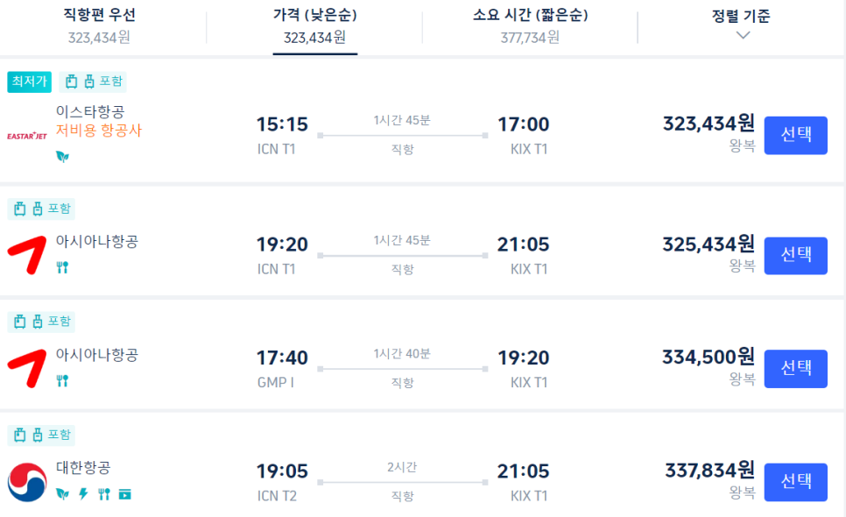Switch to the 직항편 우선 tab
Image resolution: width=846 pixels, height=517 pixels.
click(x=99, y=25)
